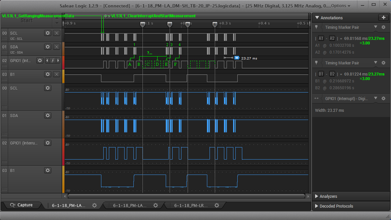Click the B1 @ 0.21668972 s value
This screenshot has width=391, height=220.
pyautogui.click(x=335, y=81)
